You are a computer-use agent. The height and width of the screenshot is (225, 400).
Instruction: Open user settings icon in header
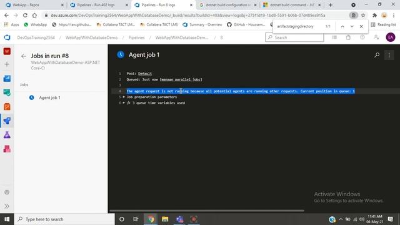pos(376,37)
